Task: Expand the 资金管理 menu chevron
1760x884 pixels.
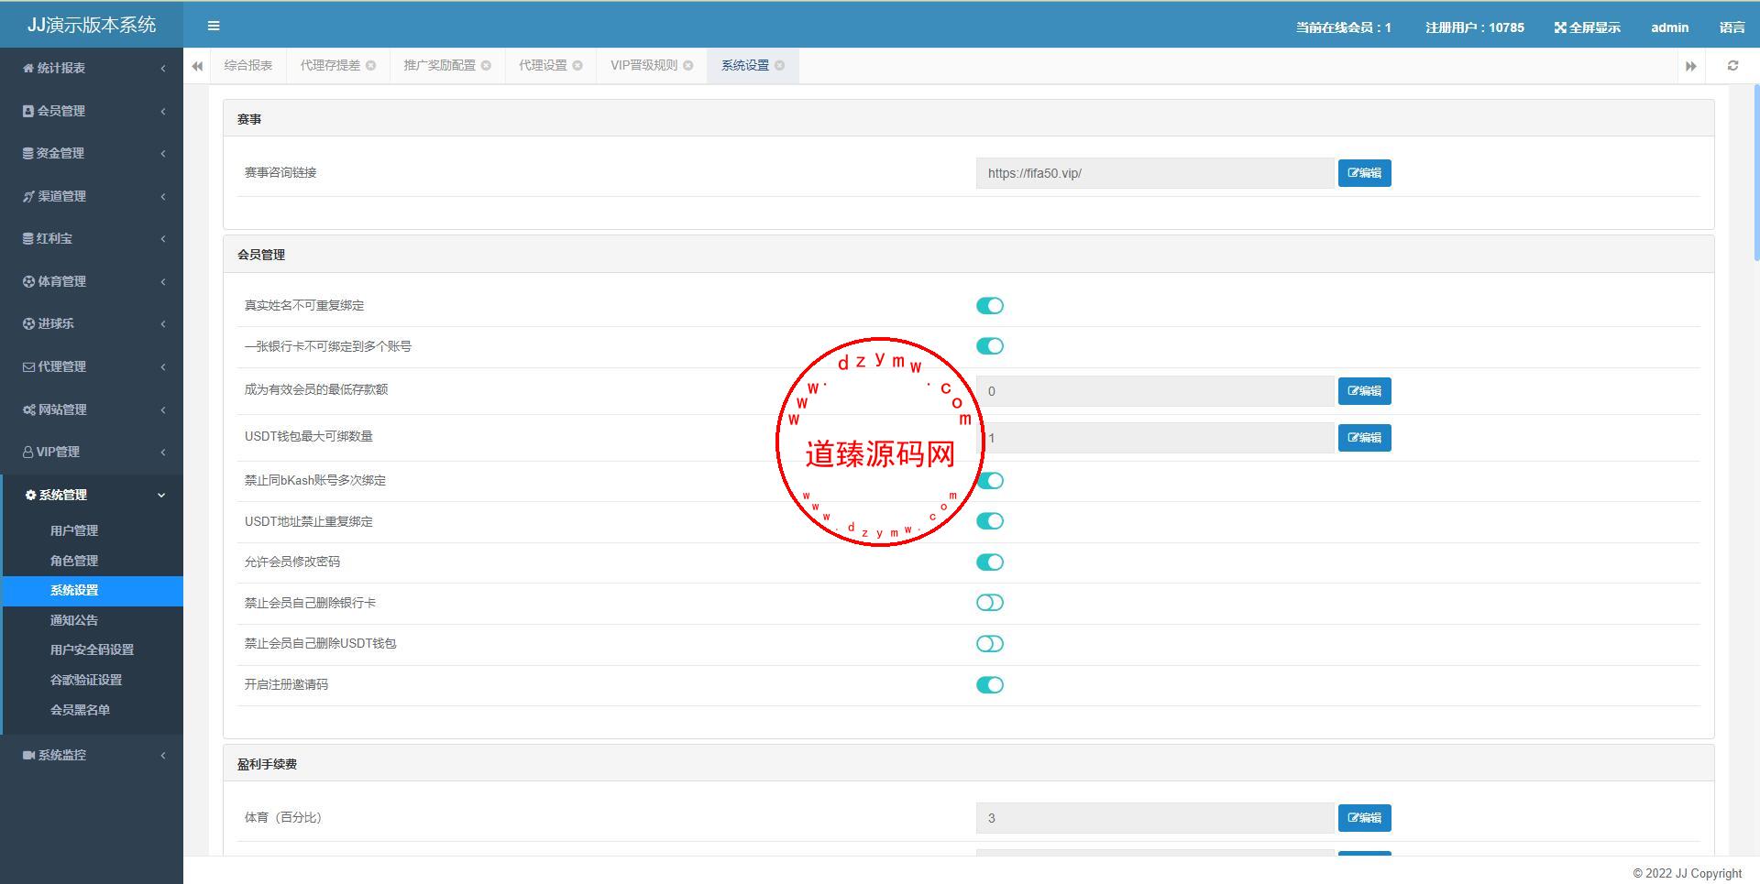Action: (x=163, y=153)
